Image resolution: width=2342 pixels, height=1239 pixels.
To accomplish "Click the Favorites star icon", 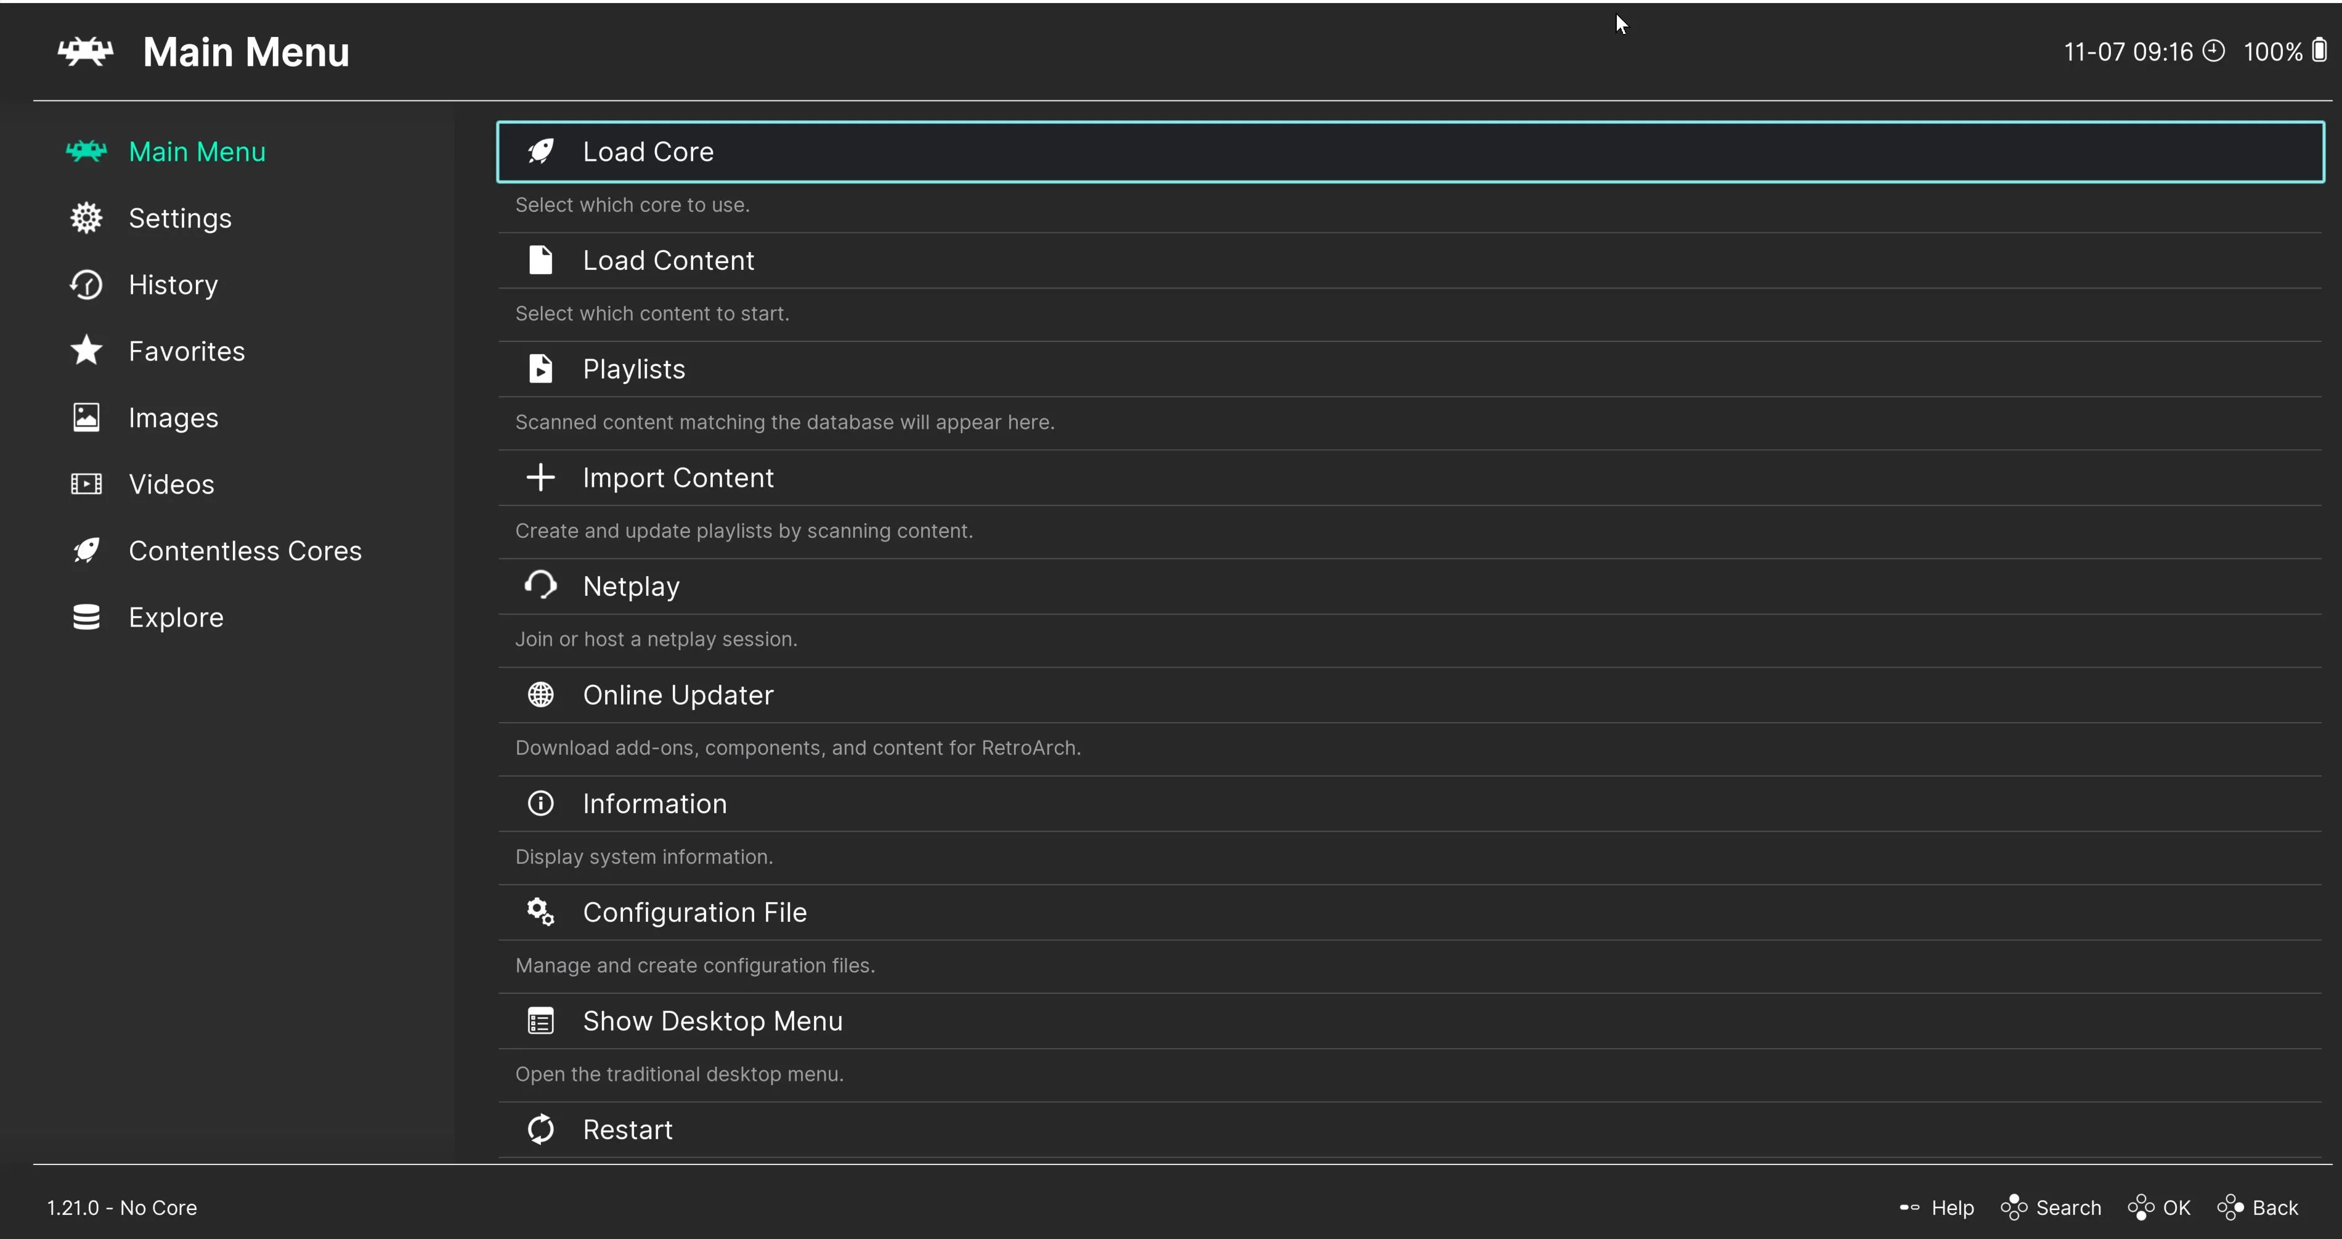I will pyautogui.click(x=86, y=351).
